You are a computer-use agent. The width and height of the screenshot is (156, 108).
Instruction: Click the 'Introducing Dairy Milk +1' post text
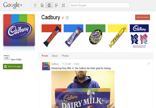(x=81, y=68)
